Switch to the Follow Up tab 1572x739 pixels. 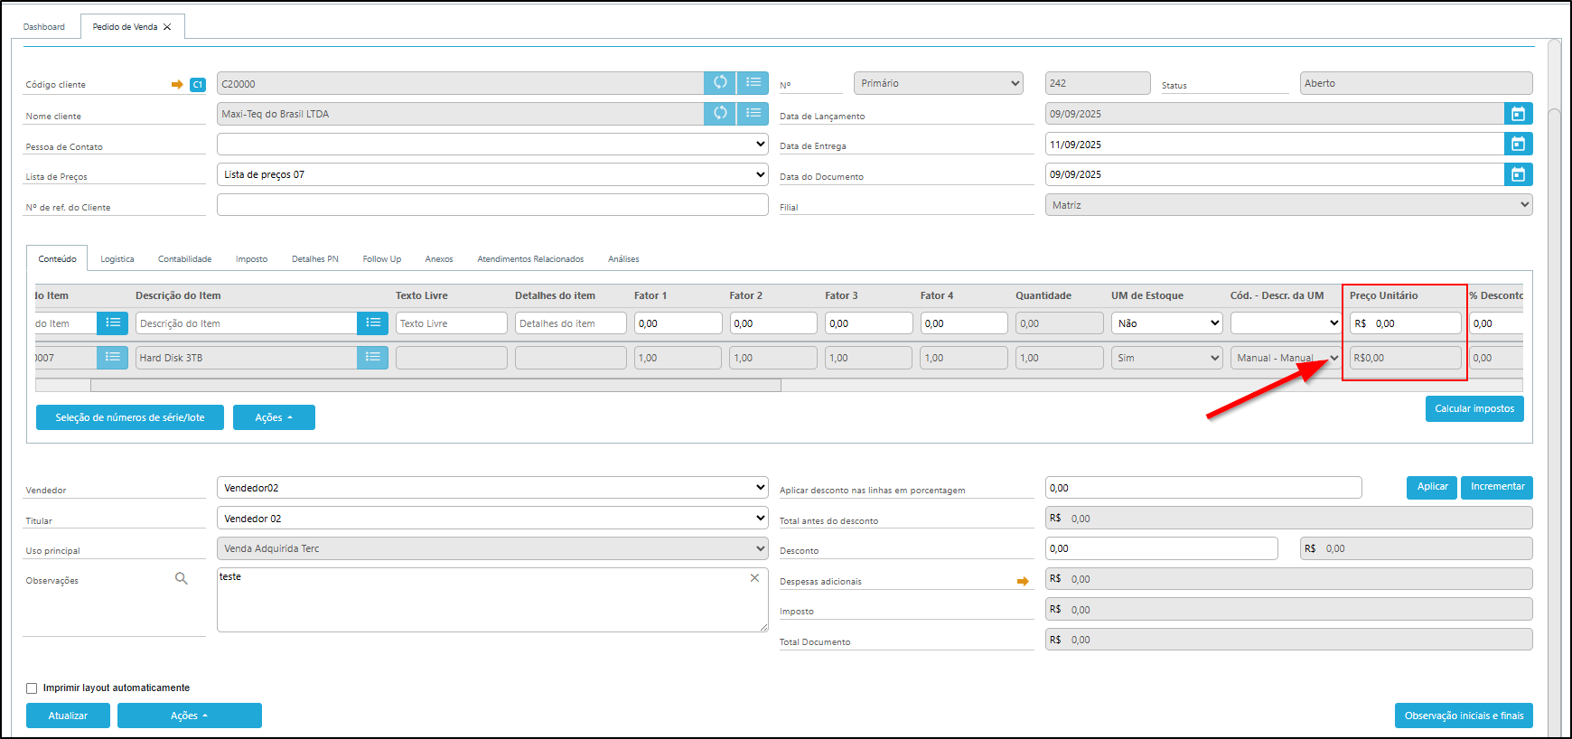[x=382, y=259]
